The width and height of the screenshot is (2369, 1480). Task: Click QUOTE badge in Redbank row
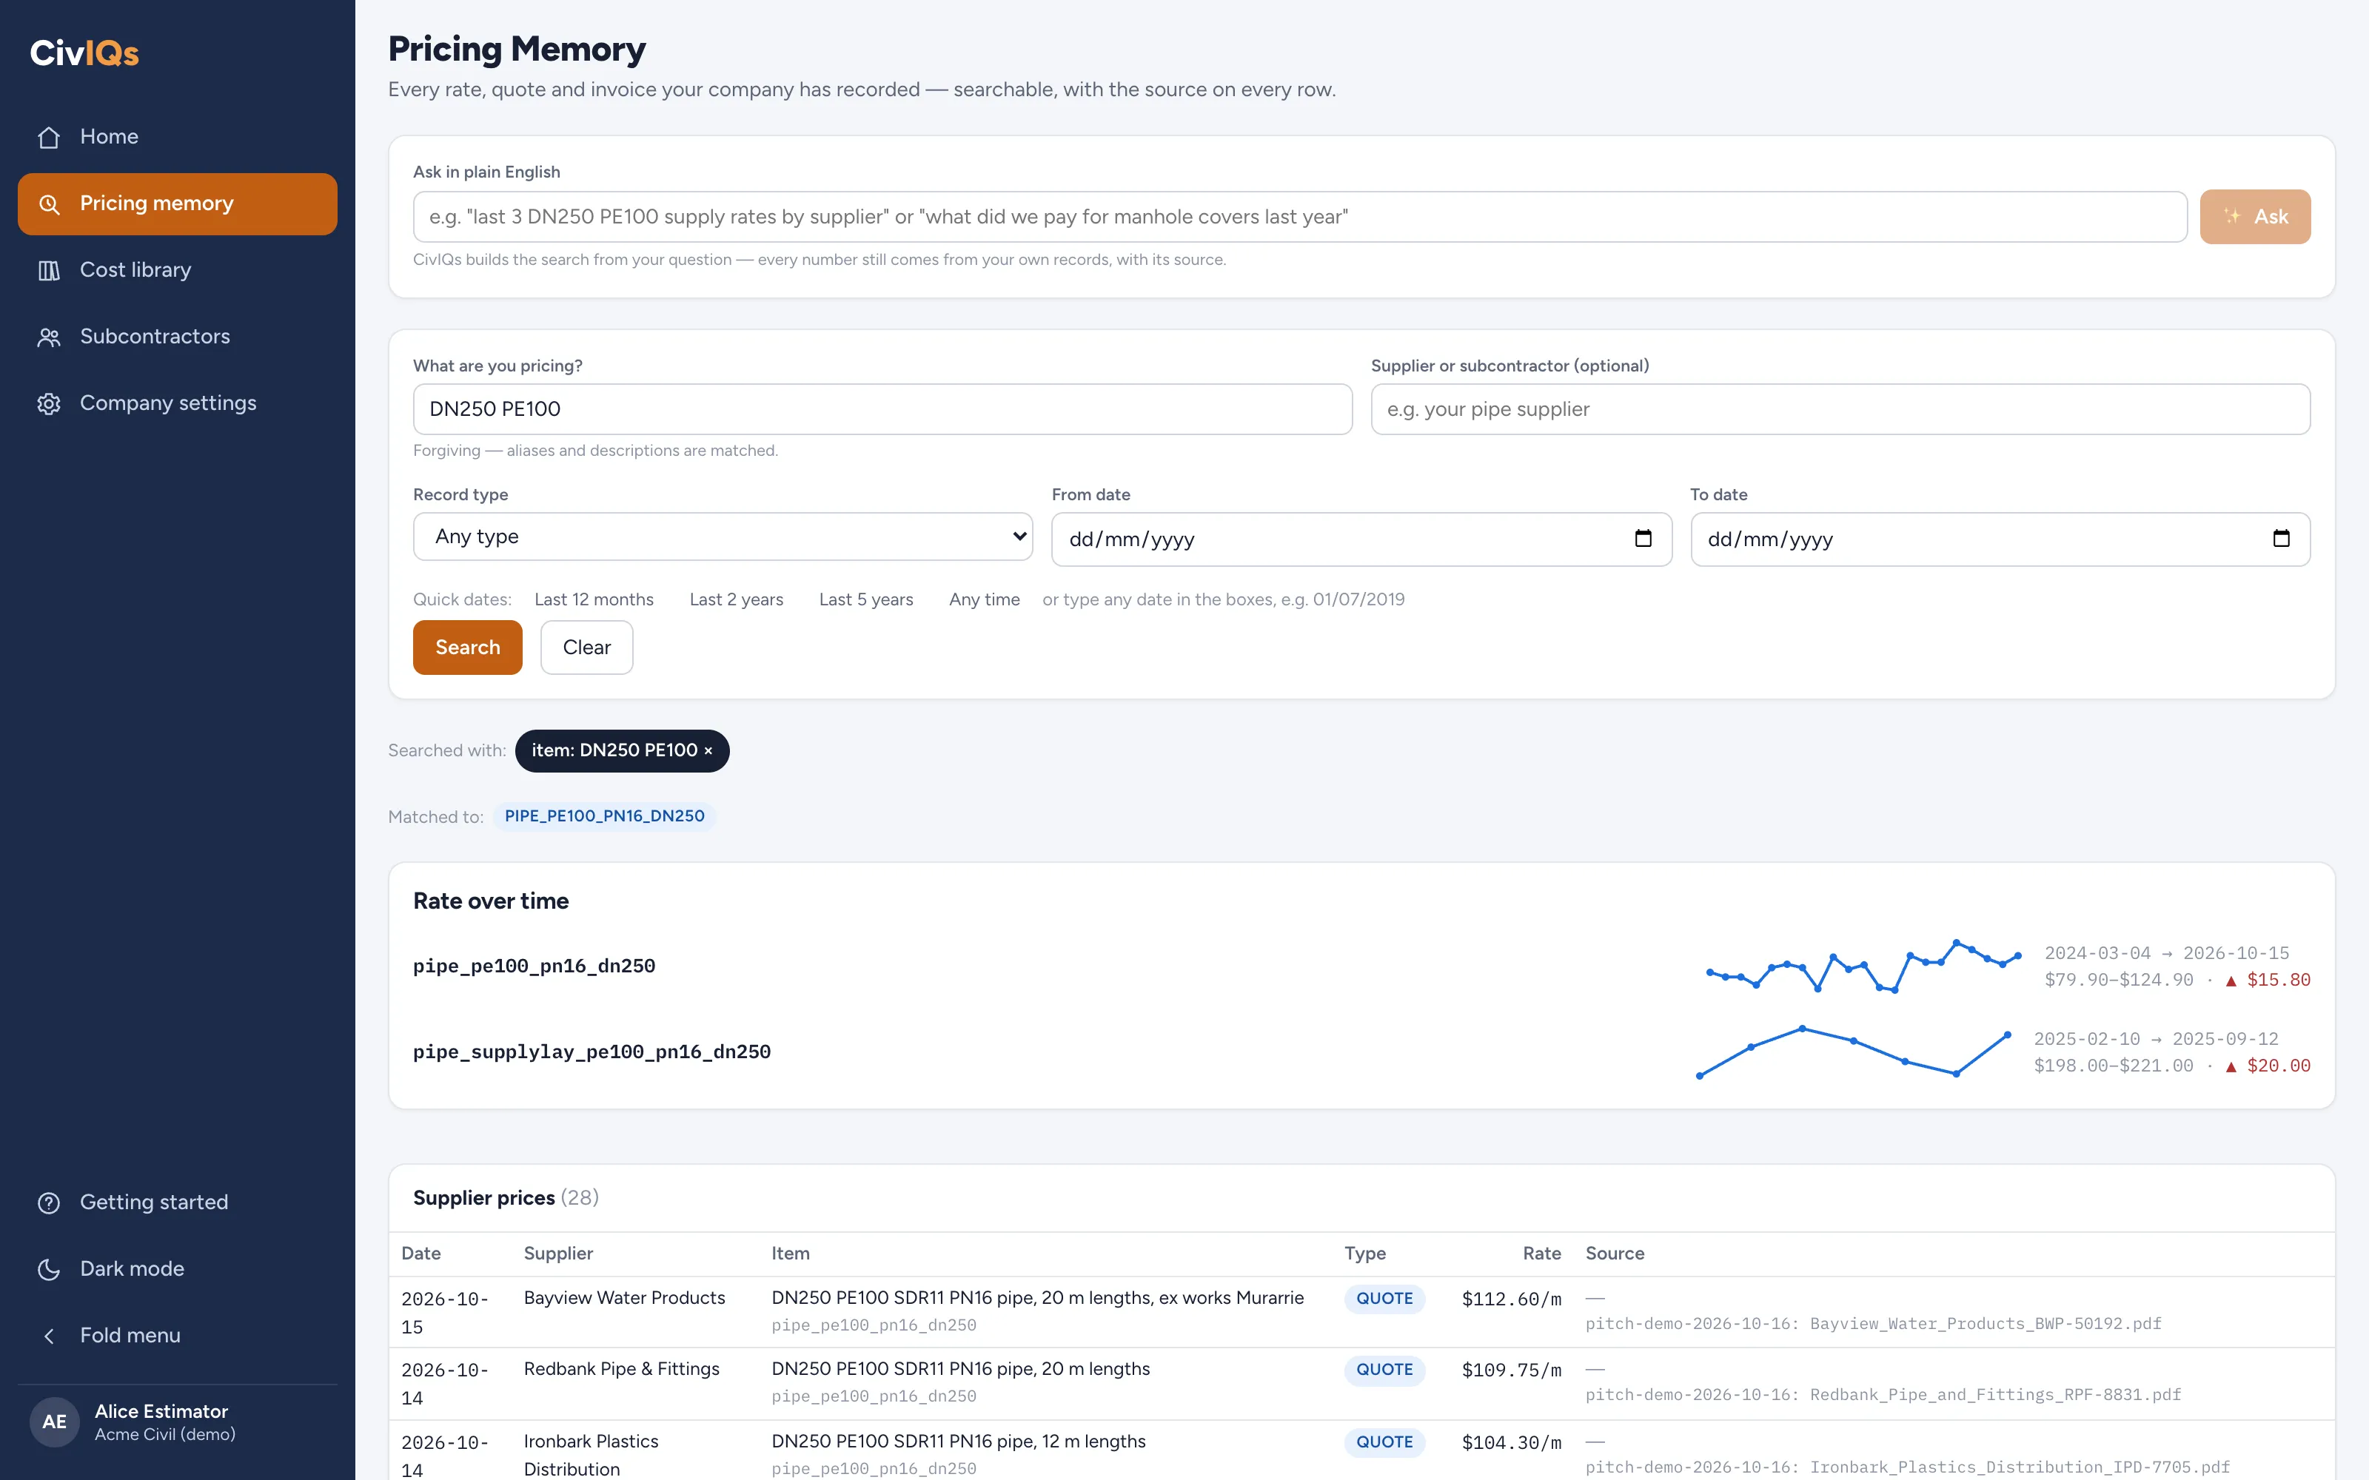pyautogui.click(x=1384, y=1370)
